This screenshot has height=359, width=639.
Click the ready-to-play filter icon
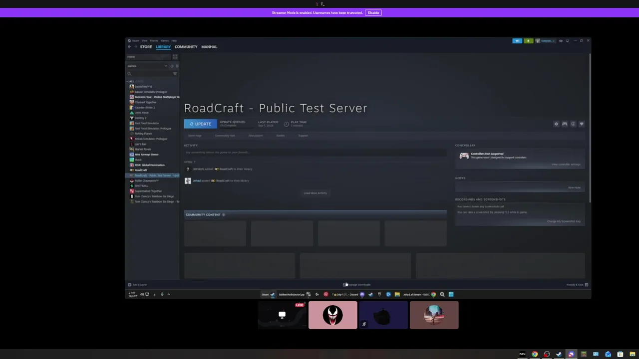[x=176, y=66]
